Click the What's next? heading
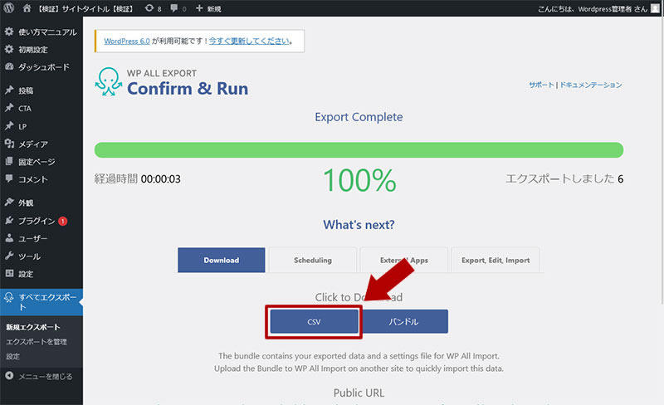Image resolution: width=664 pixels, height=405 pixels. click(359, 225)
